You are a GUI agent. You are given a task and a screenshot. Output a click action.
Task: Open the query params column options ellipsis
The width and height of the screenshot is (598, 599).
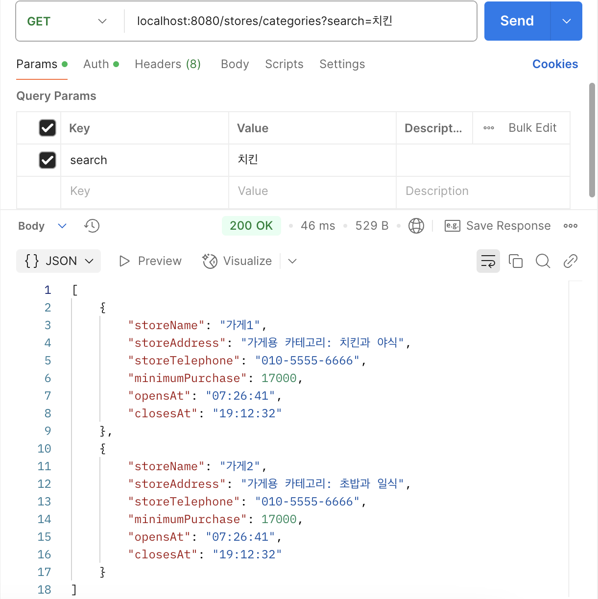[489, 128]
